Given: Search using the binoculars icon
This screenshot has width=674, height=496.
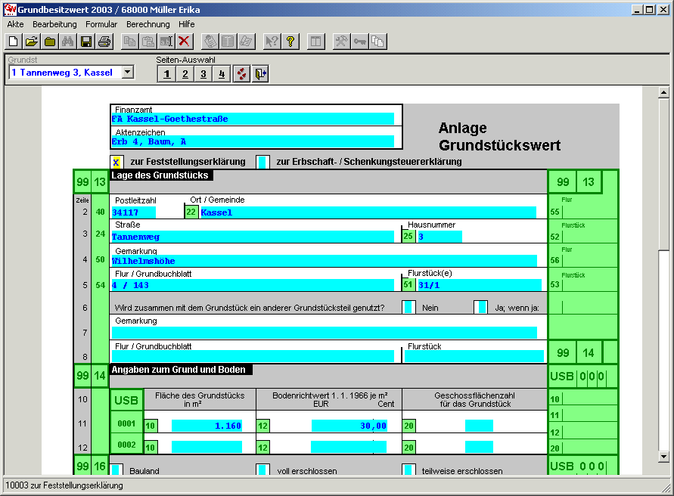Looking at the screenshot, I should 68,42.
